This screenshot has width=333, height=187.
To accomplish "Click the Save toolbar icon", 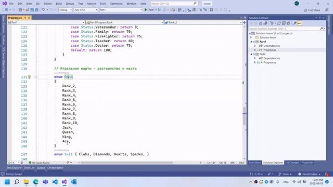I will (x=32, y=10).
